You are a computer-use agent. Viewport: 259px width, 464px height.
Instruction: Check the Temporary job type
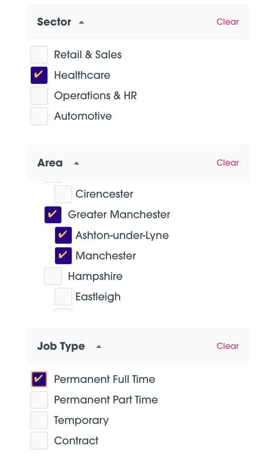[39, 420]
